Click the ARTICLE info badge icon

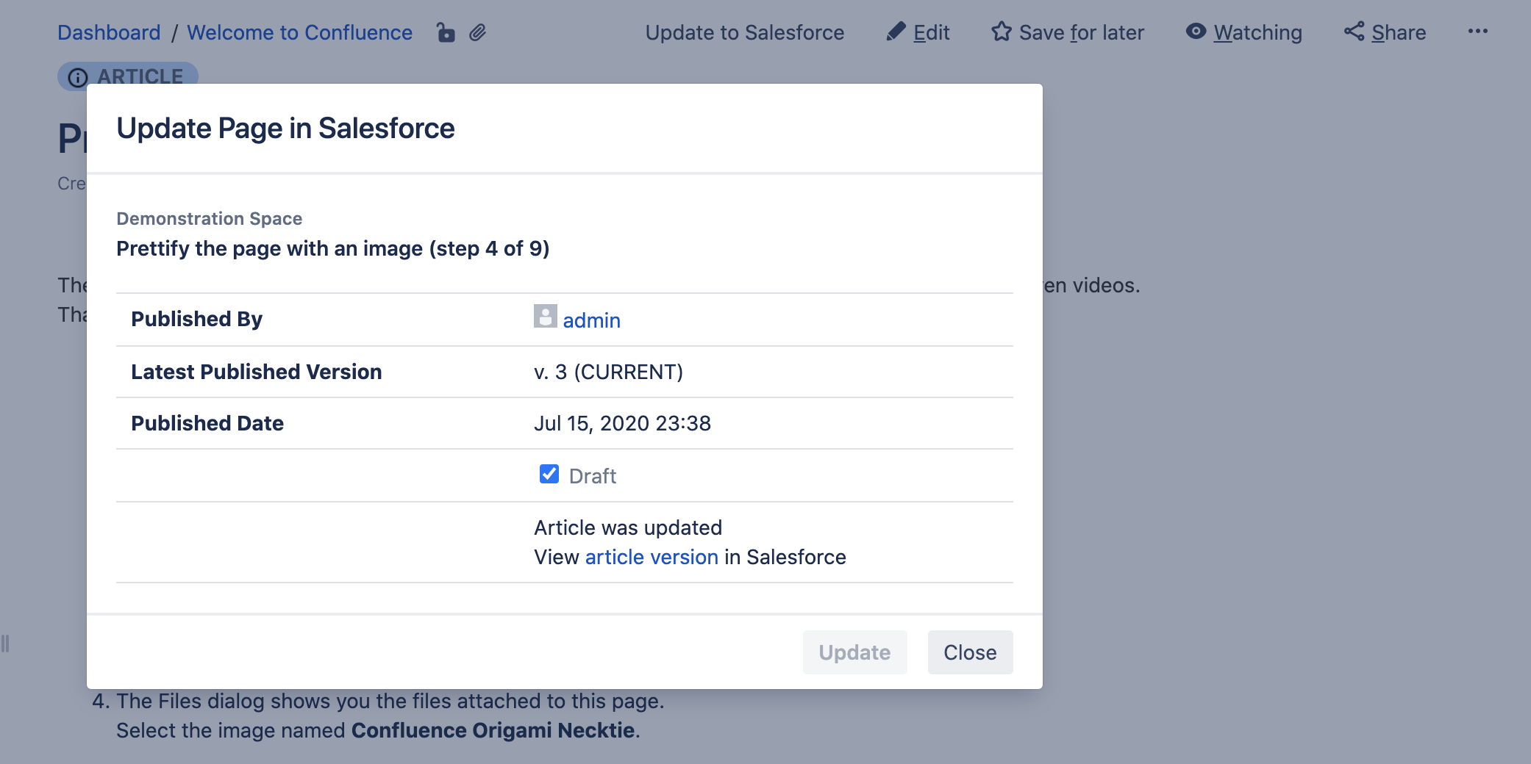point(78,77)
